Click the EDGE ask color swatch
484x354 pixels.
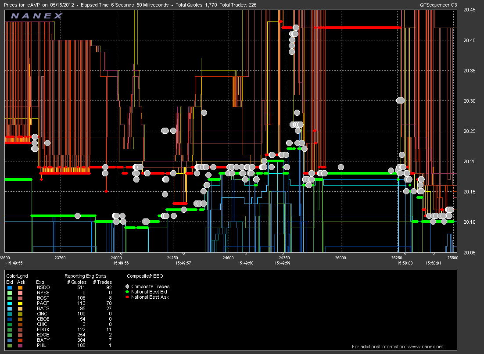(x=20, y=335)
